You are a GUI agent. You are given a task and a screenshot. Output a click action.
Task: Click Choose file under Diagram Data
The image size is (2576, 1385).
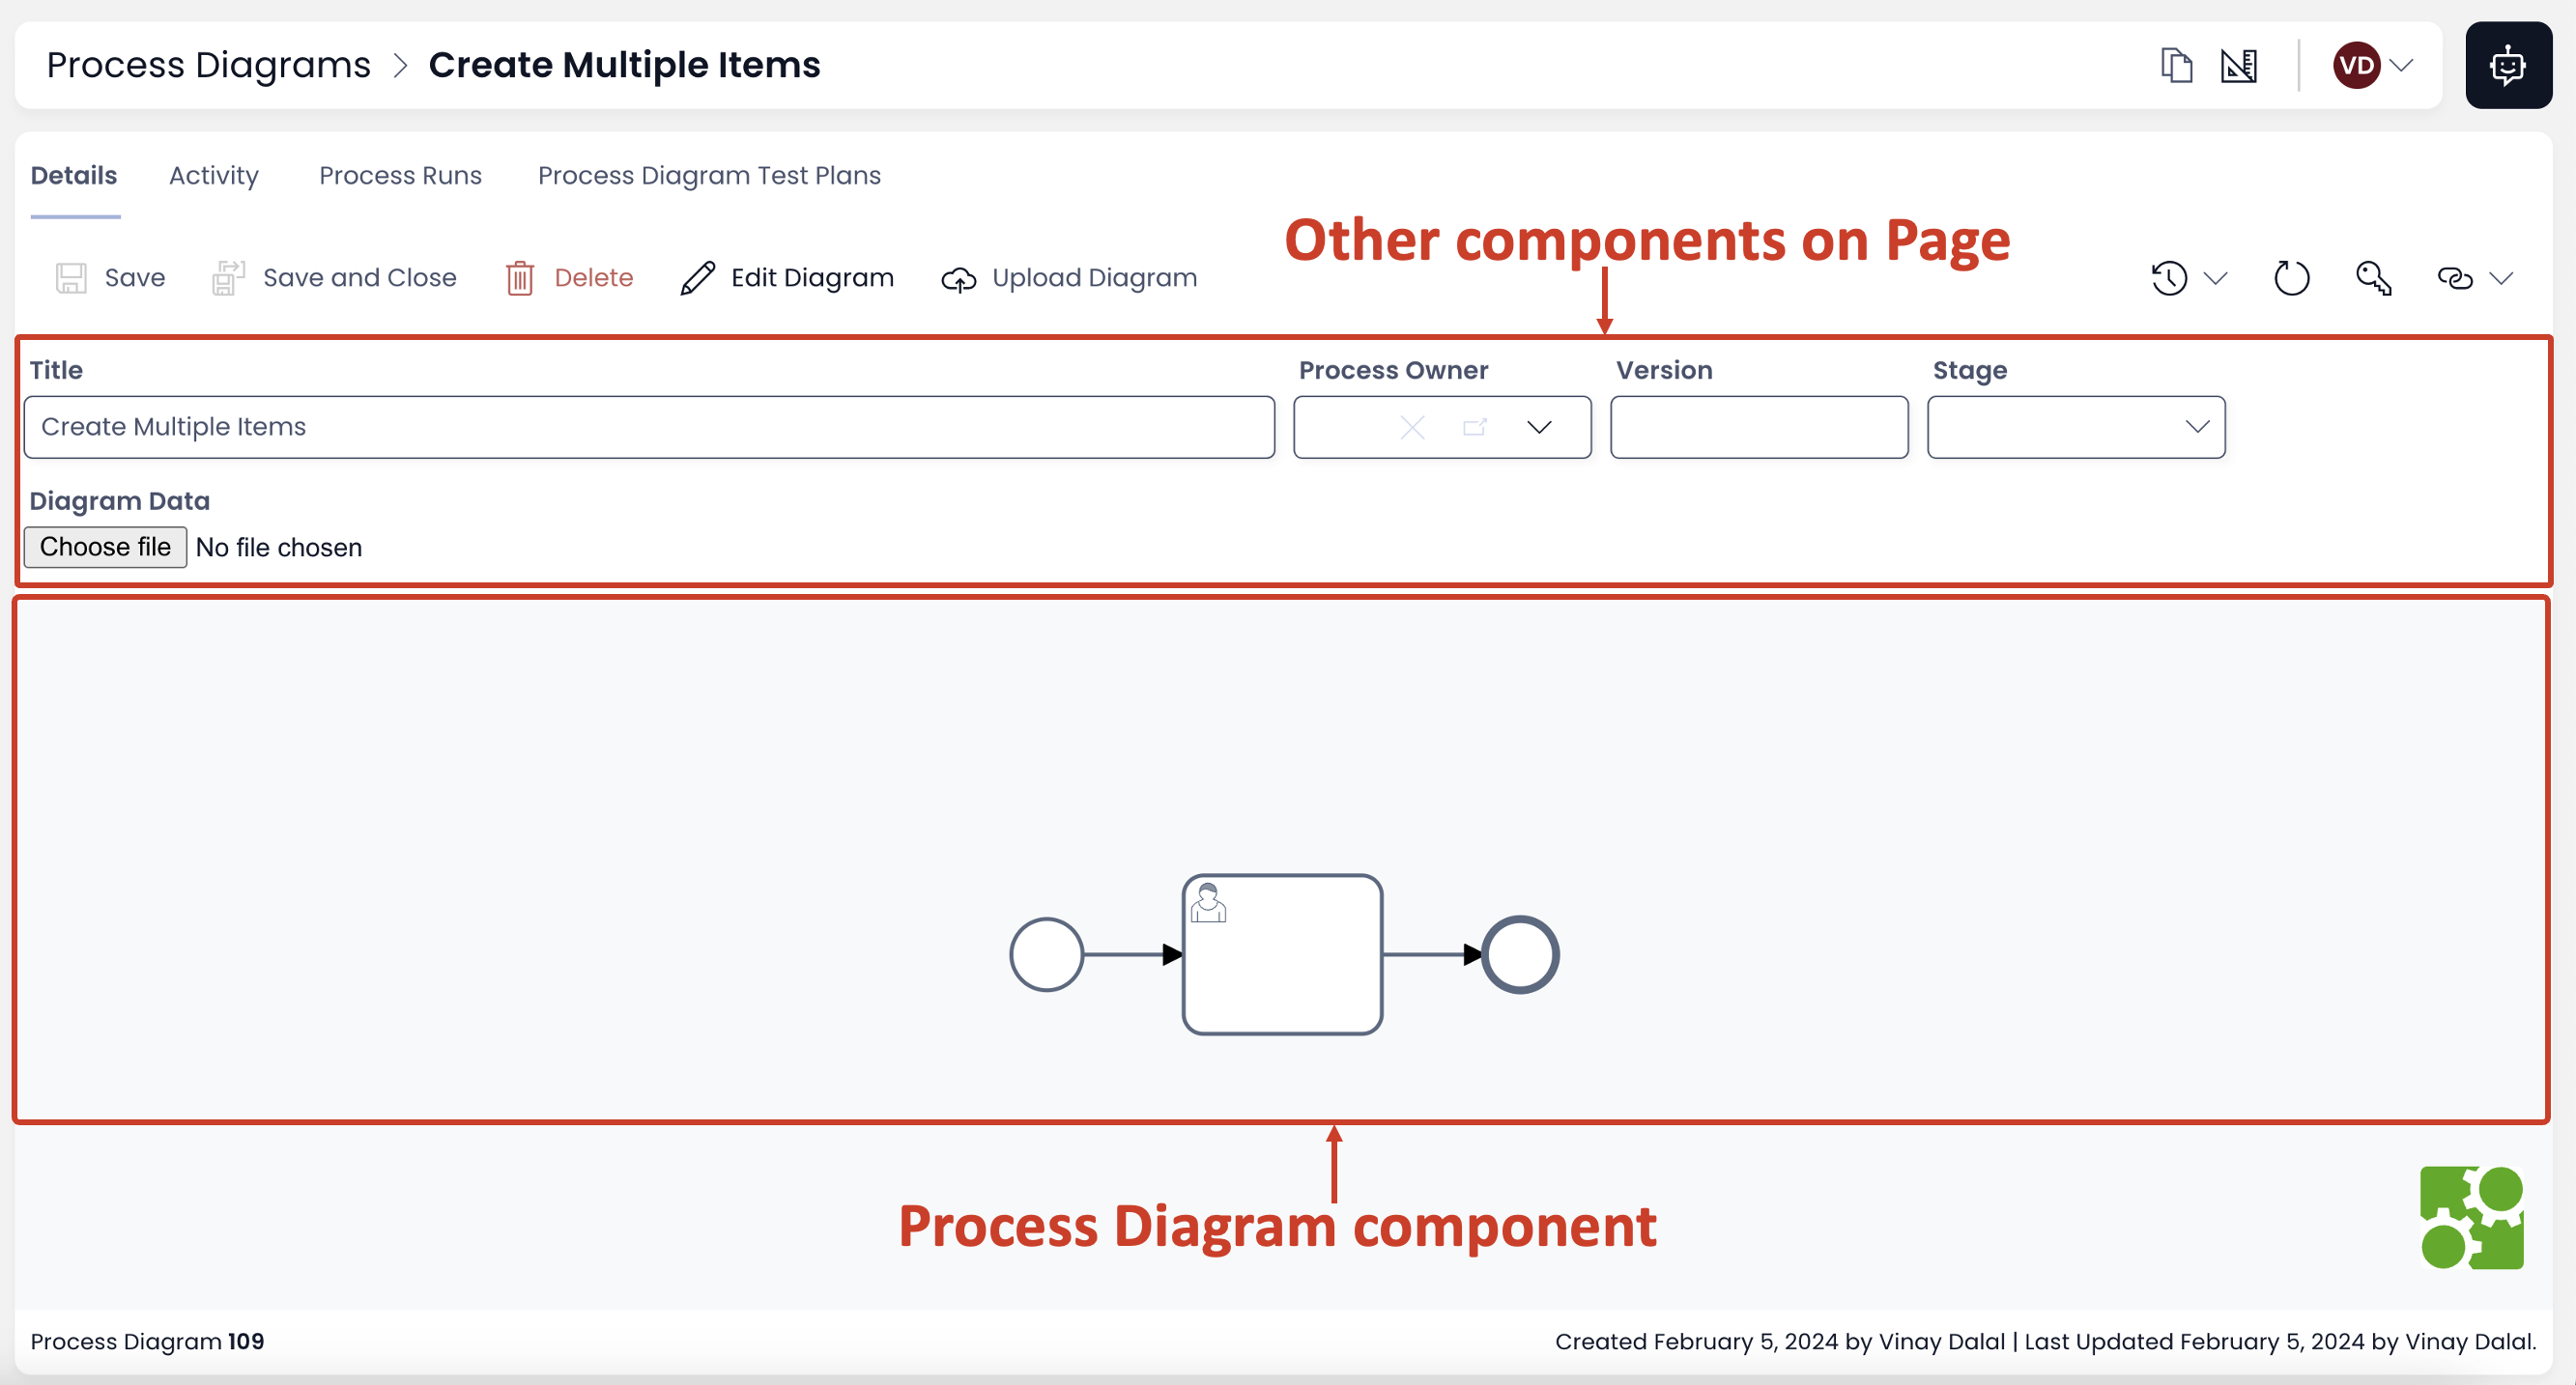[x=104, y=547]
